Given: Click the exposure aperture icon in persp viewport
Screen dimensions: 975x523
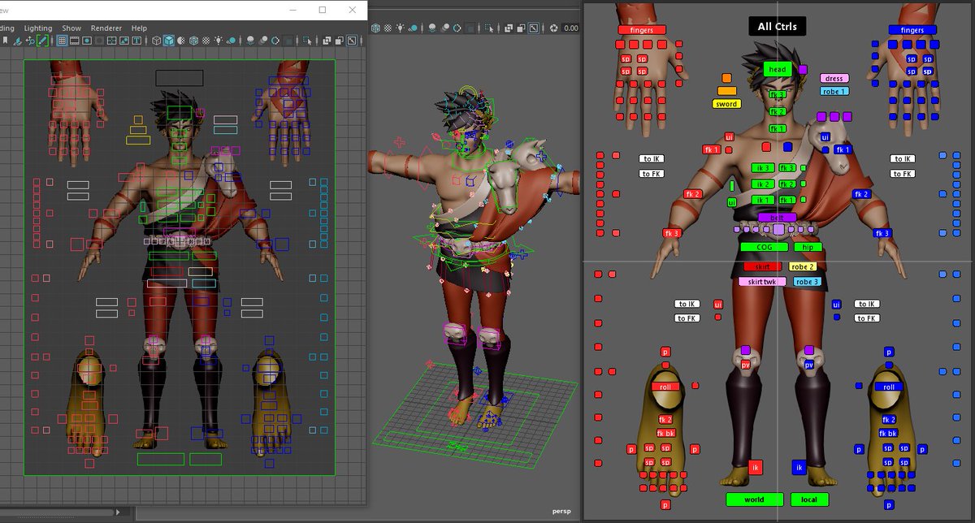Looking at the screenshot, I should point(554,28).
